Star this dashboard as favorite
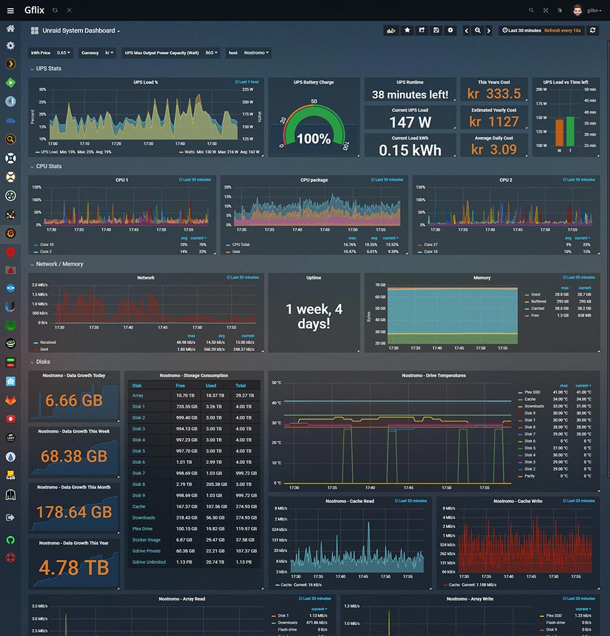 coord(407,30)
